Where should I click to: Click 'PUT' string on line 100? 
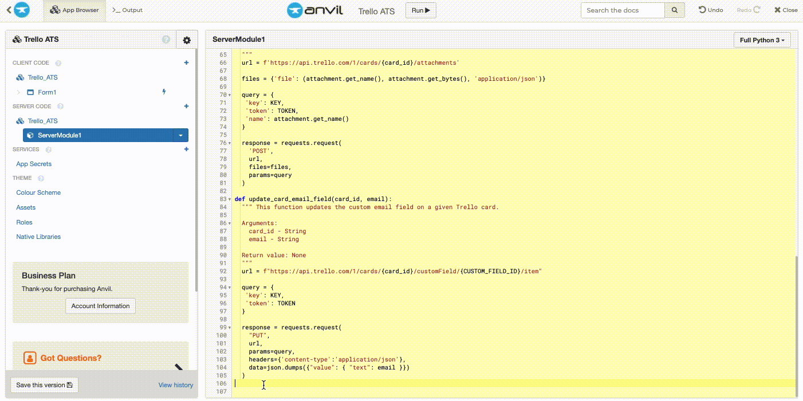[259, 336]
